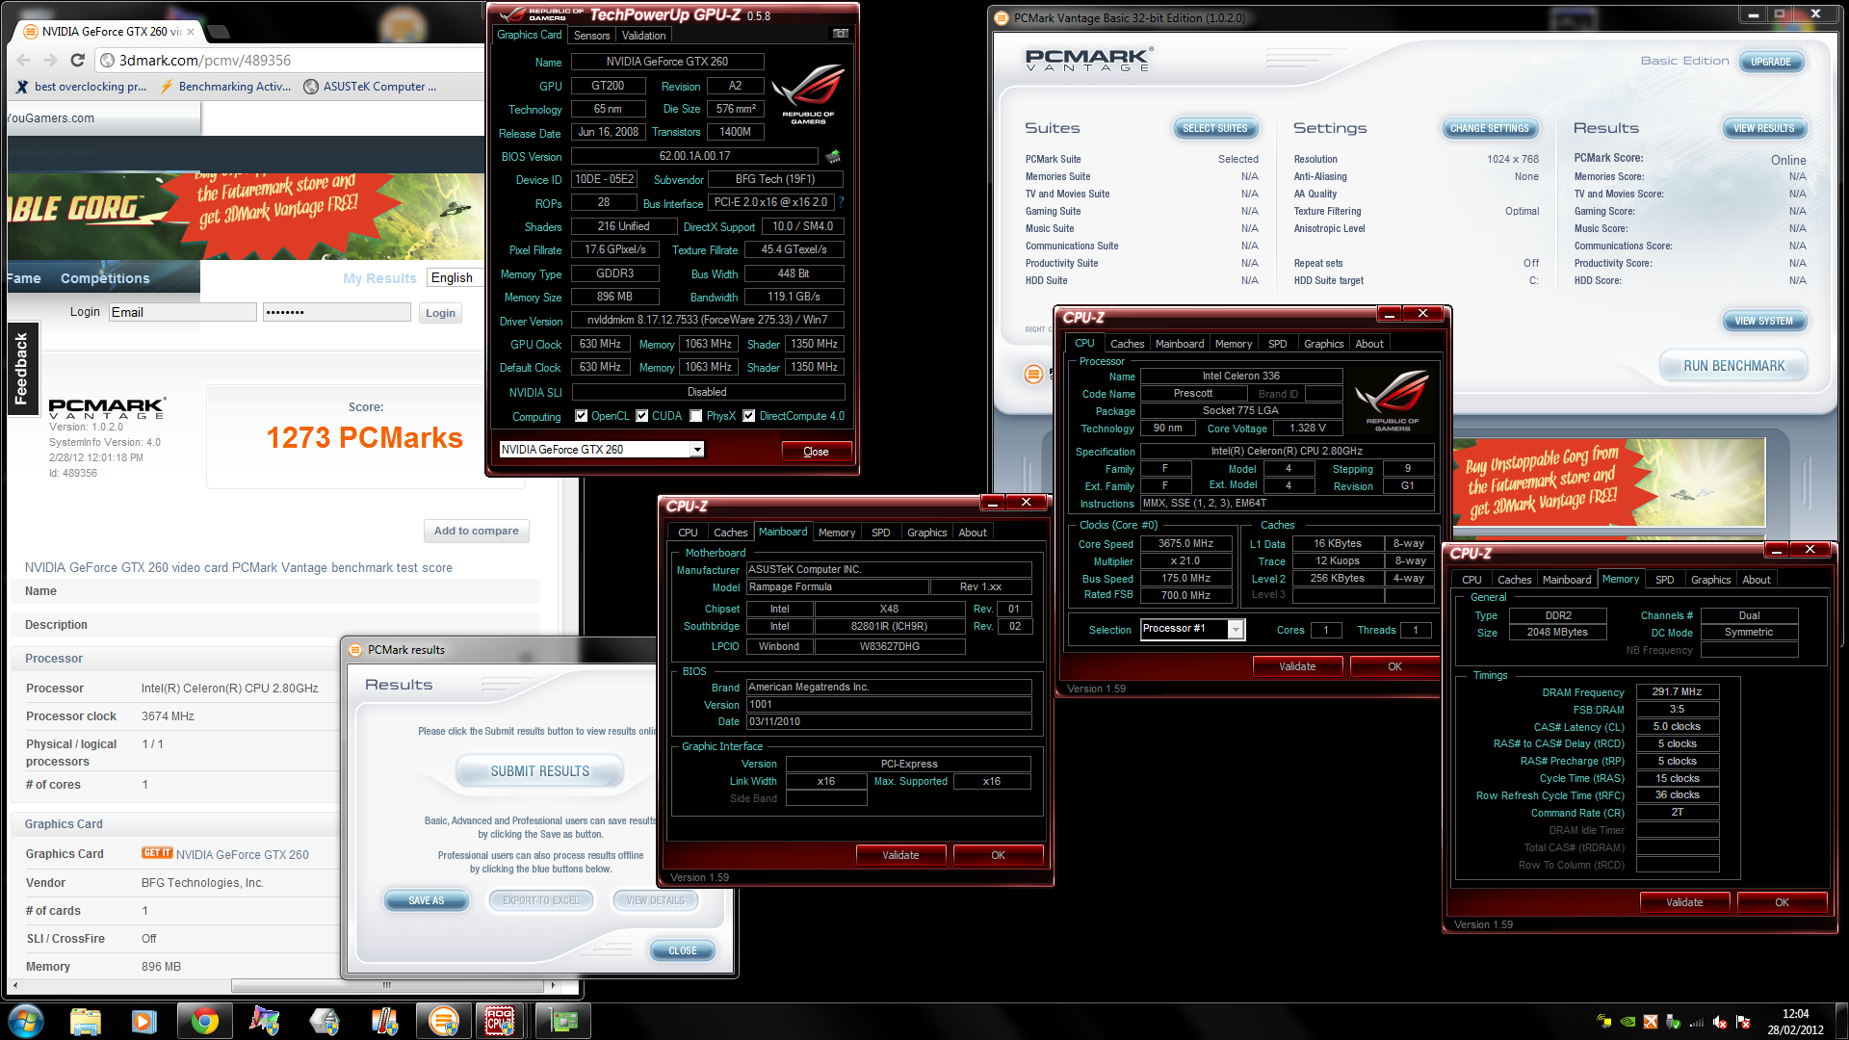Click the Bus Interface question mark in GPU-Z
This screenshot has width=1849, height=1040.
click(841, 202)
